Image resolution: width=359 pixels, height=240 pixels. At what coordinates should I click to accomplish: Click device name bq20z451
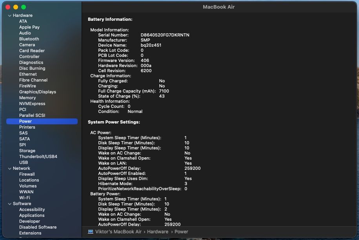pyautogui.click(x=151, y=45)
